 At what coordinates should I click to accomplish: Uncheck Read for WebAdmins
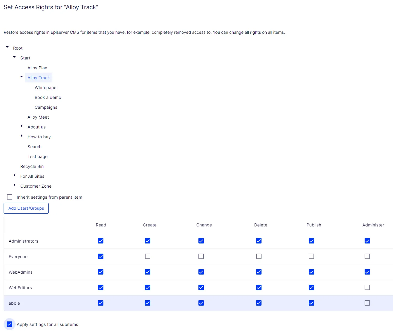click(101, 272)
